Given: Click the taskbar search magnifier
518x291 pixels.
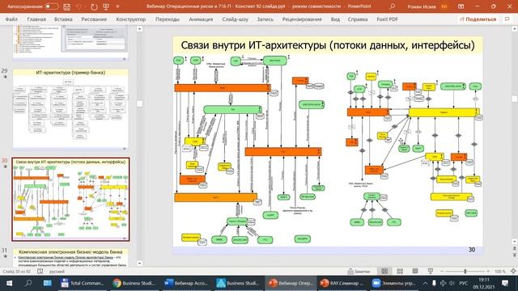Looking at the screenshot, I should coord(28,283).
